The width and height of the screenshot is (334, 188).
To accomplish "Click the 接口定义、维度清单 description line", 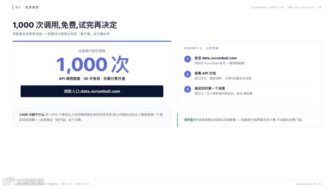I will coord(223,78).
